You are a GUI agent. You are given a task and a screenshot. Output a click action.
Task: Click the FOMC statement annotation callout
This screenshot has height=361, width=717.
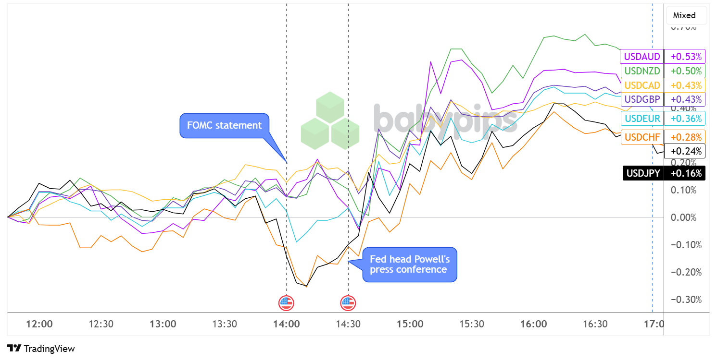tap(224, 125)
